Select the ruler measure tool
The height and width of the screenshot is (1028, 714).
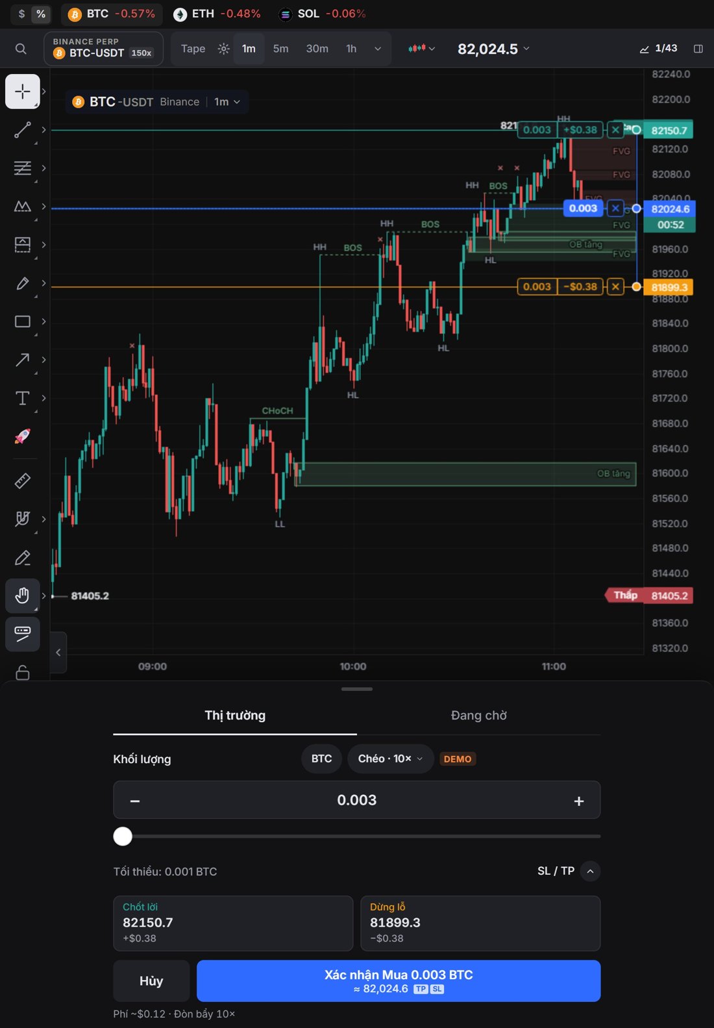pos(23,481)
